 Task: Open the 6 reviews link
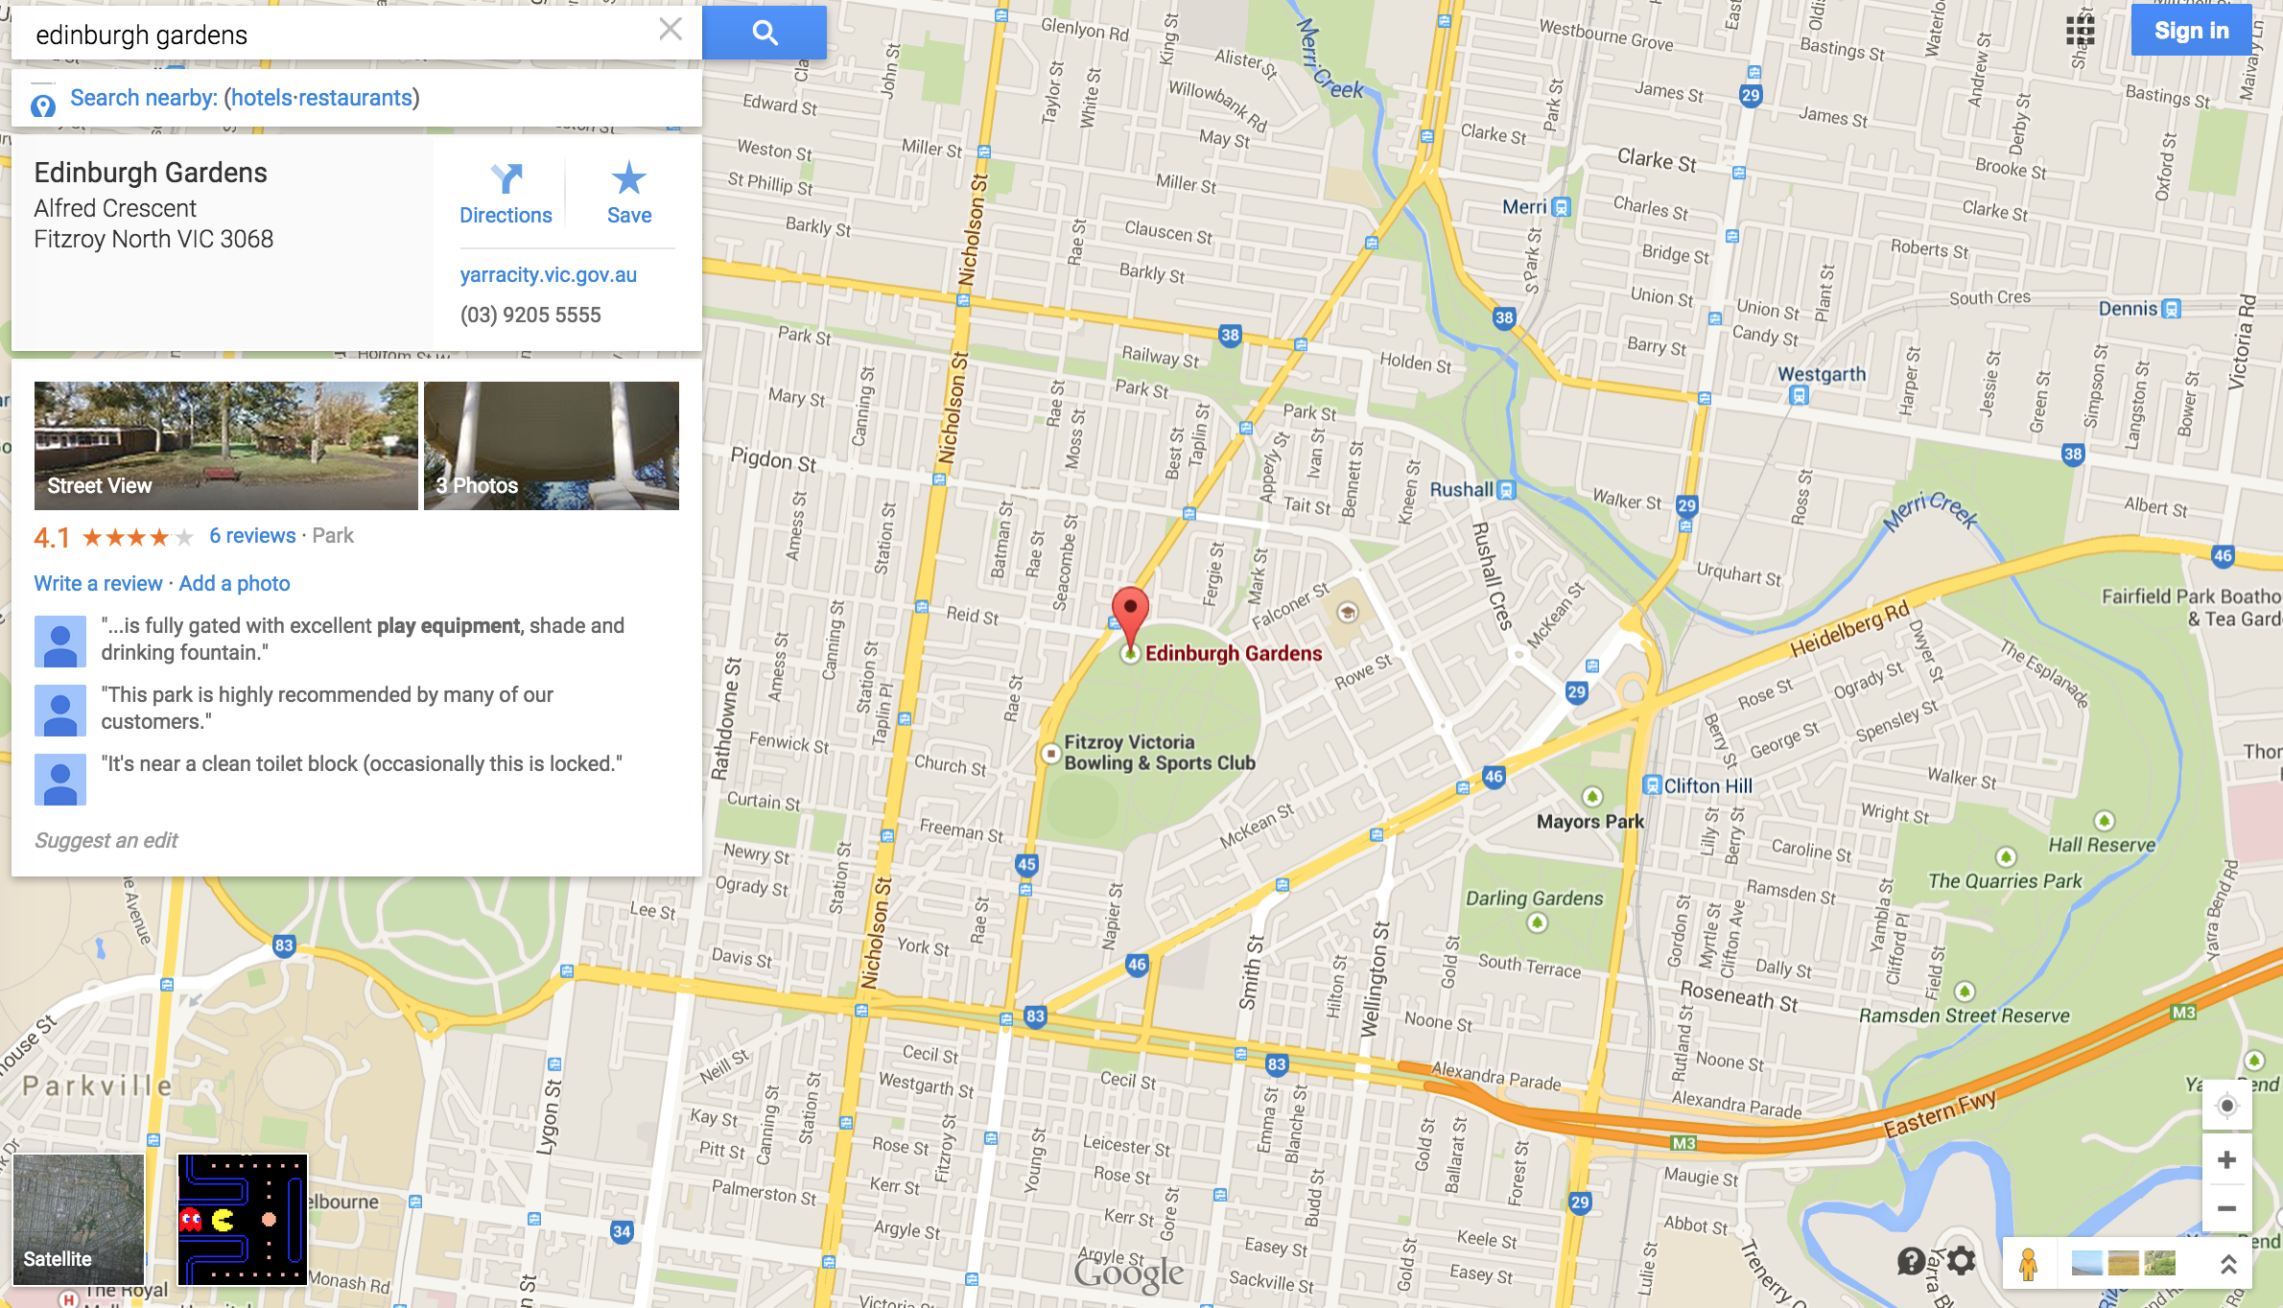[252, 536]
